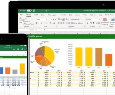115x95 pixels.
Task: Open Customize Quick Access Toolbar arrow
Action: click(51, 11)
